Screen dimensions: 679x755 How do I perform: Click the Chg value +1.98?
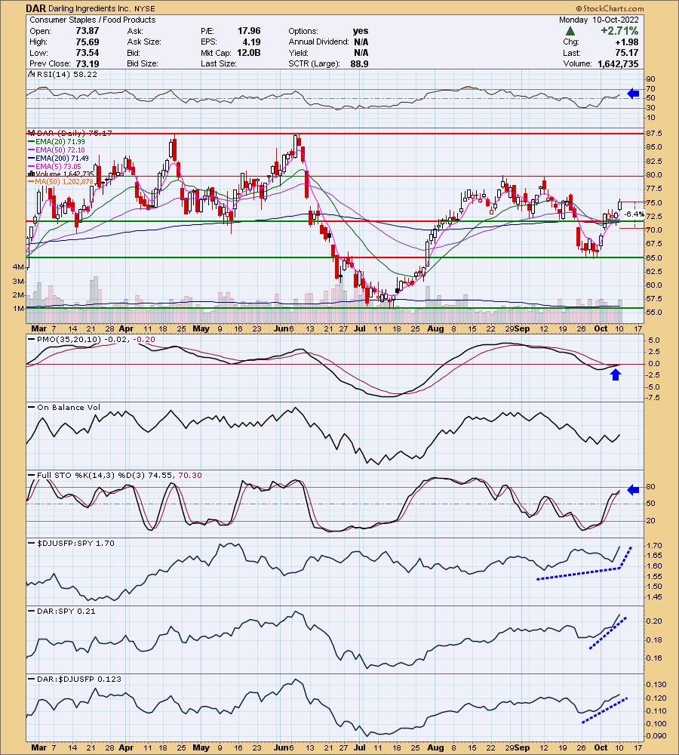[x=626, y=42]
